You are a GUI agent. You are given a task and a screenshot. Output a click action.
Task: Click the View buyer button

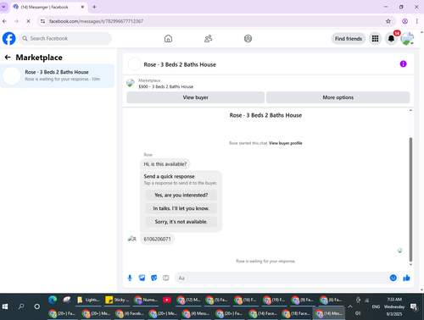click(195, 97)
